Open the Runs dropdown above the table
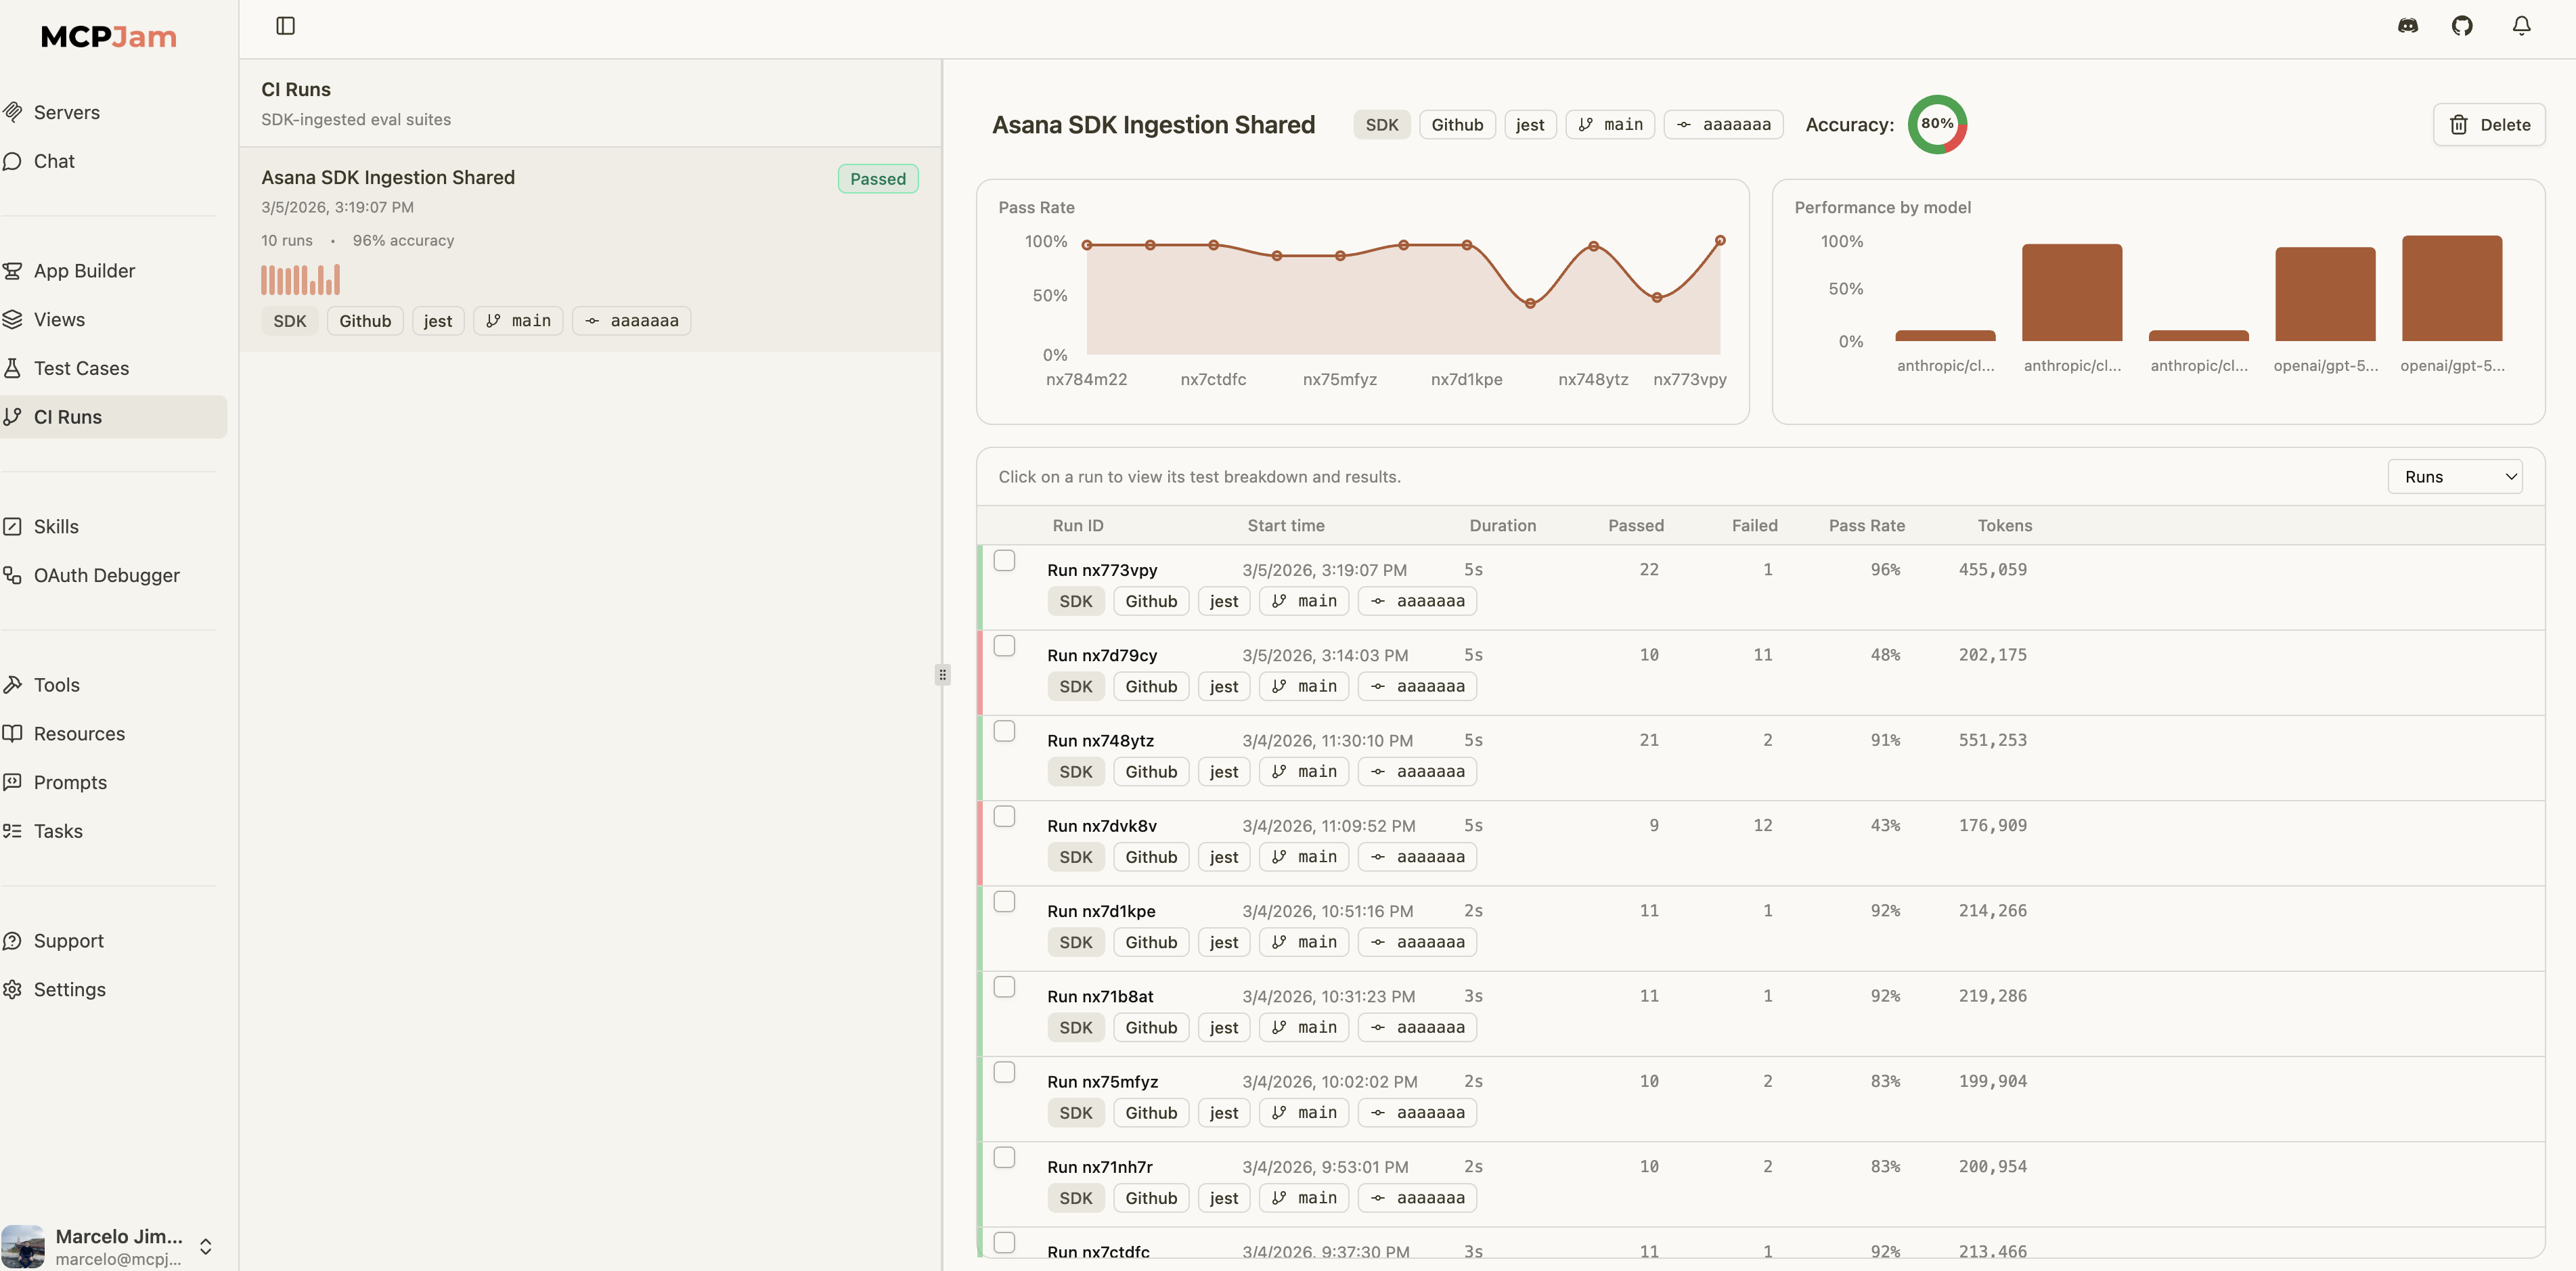2576x1271 pixels. (2456, 476)
